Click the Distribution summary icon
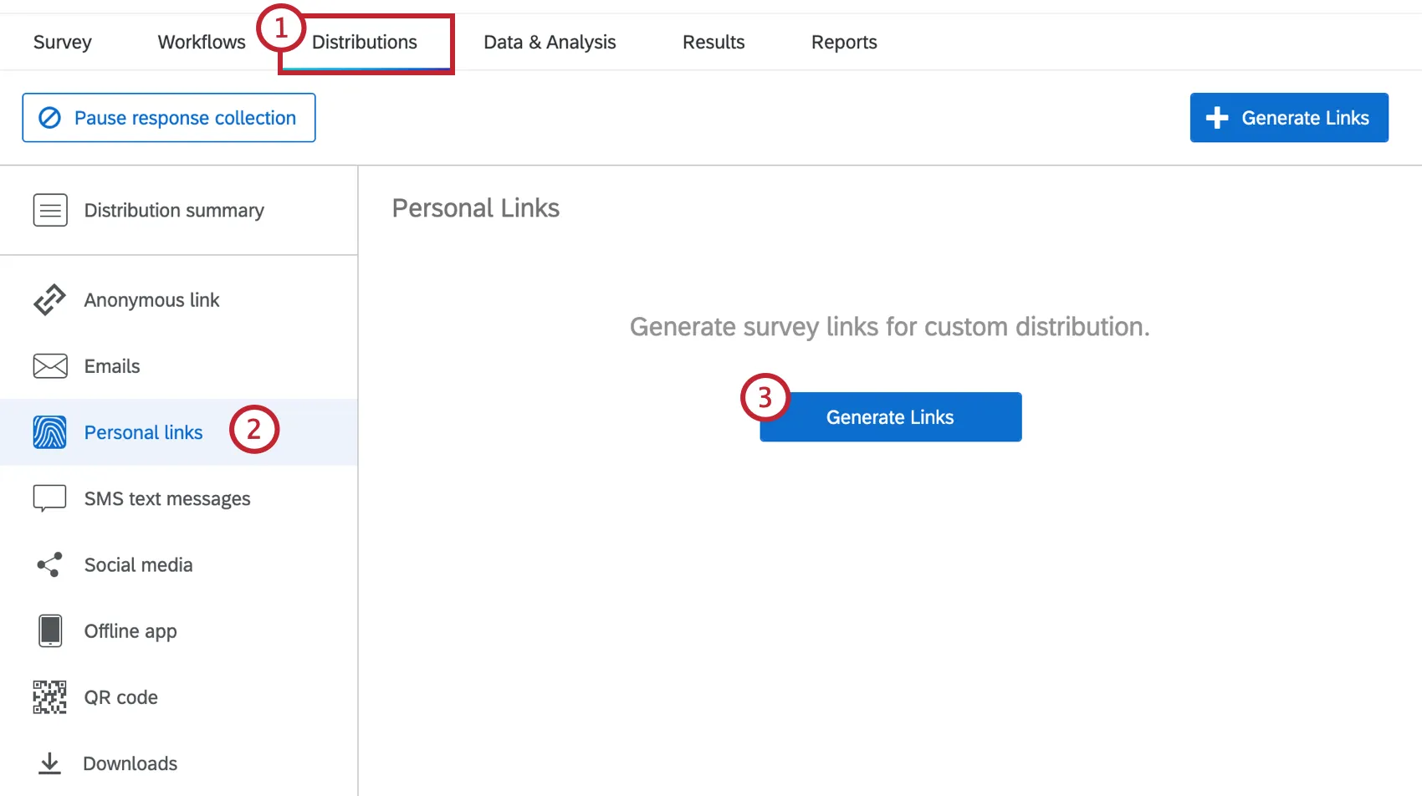The height and width of the screenshot is (796, 1422). click(x=50, y=210)
